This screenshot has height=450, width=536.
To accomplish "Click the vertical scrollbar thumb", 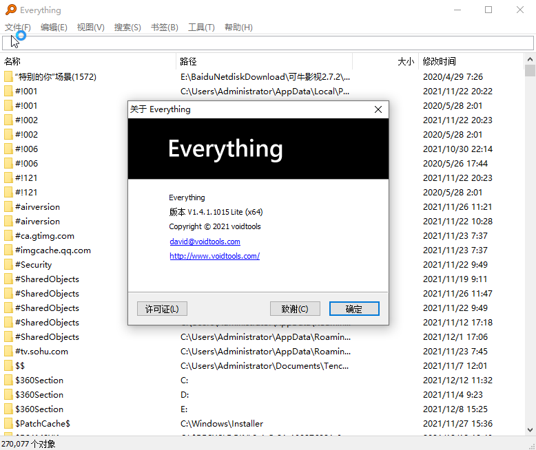I will pyautogui.click(x=530, y=71).
